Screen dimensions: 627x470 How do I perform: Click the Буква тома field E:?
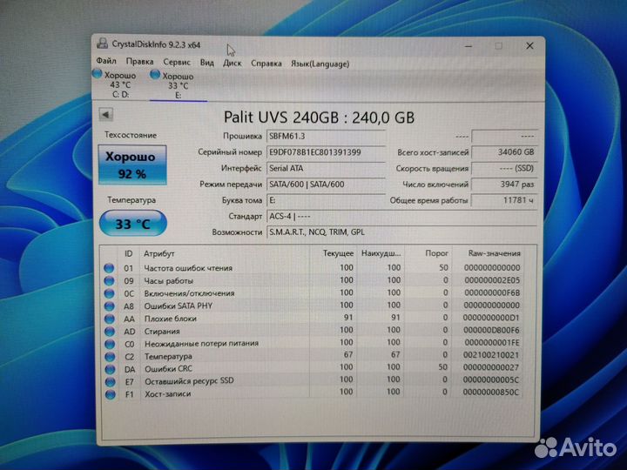click(326, 200)
